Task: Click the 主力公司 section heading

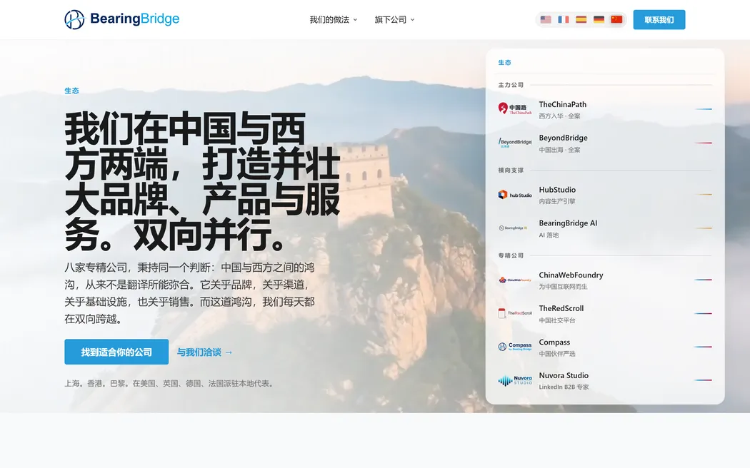Action: click(x=511, y=85)
